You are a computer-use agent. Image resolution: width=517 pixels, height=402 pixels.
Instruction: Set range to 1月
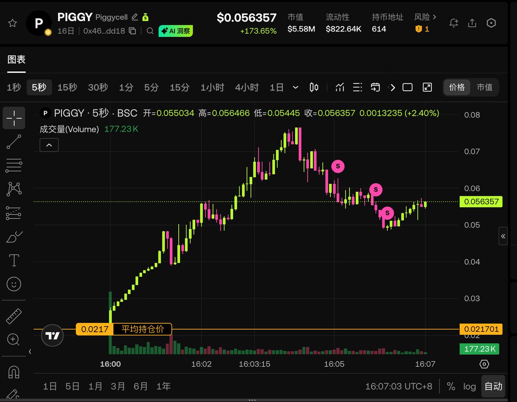tap(95, 386)
